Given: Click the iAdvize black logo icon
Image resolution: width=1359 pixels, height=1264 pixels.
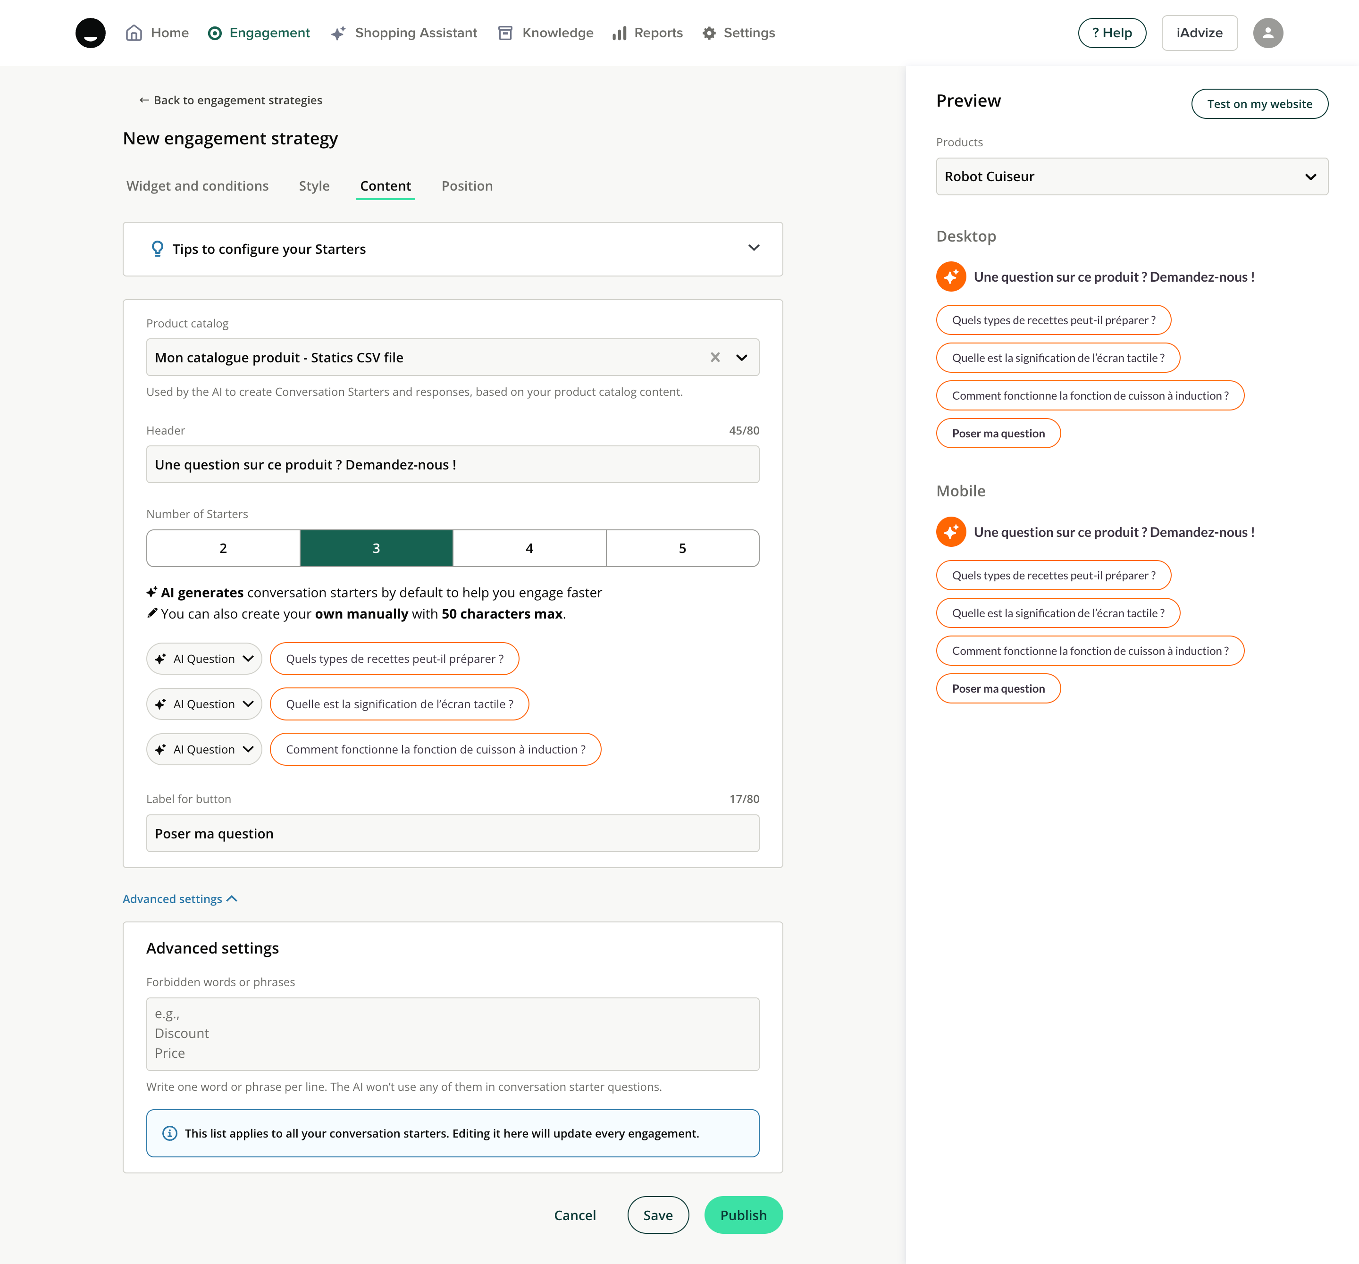Looking at the screenshot, I should click(90, 33).
